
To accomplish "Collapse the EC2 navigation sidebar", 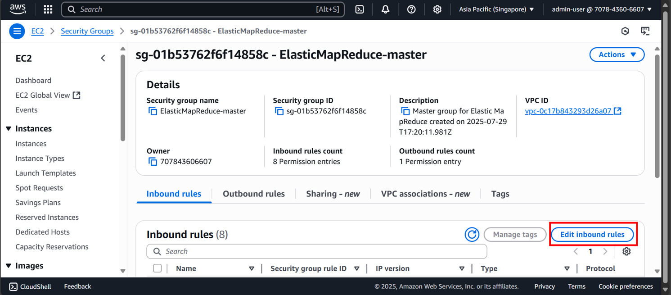I will [x=103, y=58].
